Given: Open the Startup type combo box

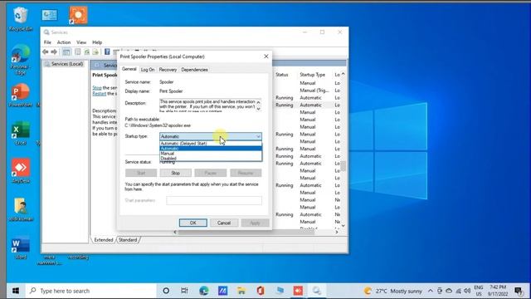Looking at the screenshot, I should point(210,136).
